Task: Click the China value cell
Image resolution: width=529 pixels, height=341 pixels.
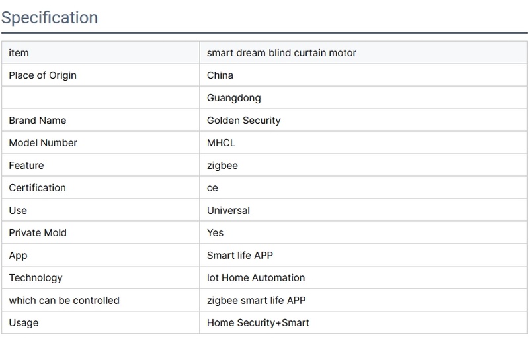Action: (220, 75)
